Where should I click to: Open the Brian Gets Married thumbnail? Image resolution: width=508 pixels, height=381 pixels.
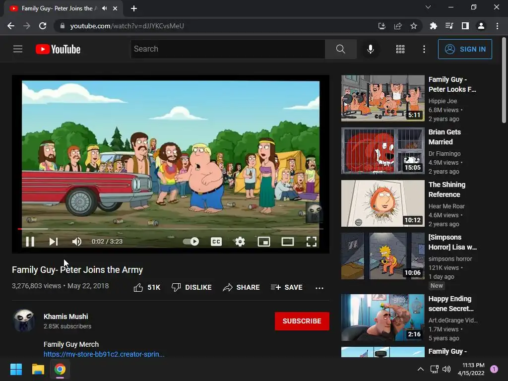pyautogui.click(x=382, y=151)
